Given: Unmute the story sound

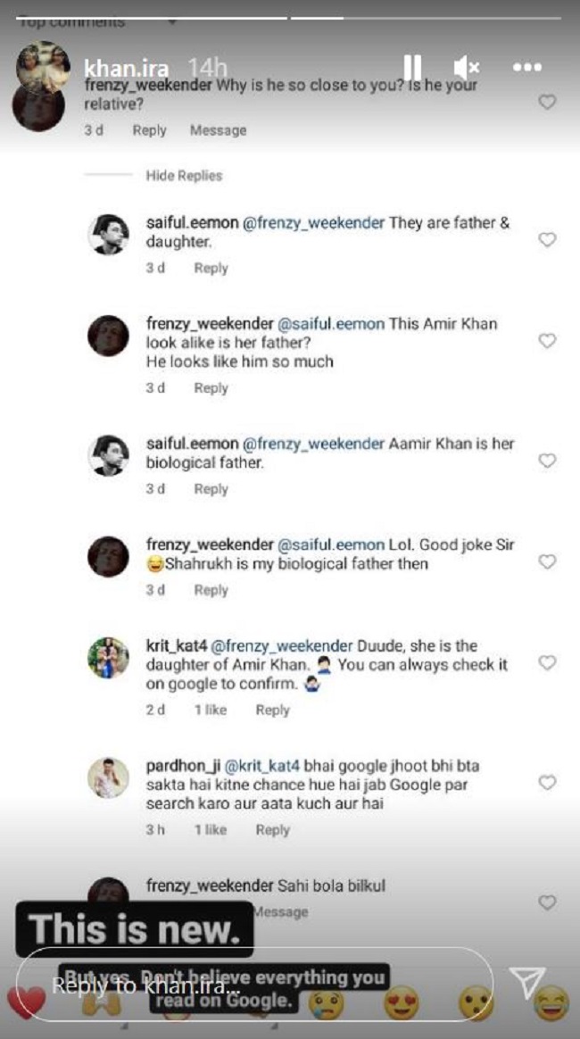Looking at the screenshot, I should tap(466, 67).
